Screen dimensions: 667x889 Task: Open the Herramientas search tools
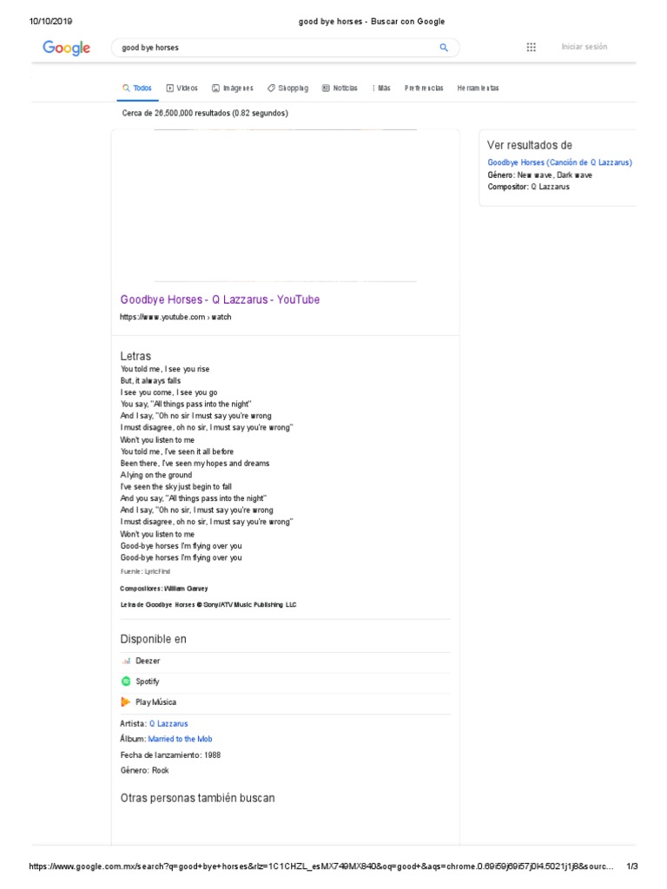coord(478,88)
